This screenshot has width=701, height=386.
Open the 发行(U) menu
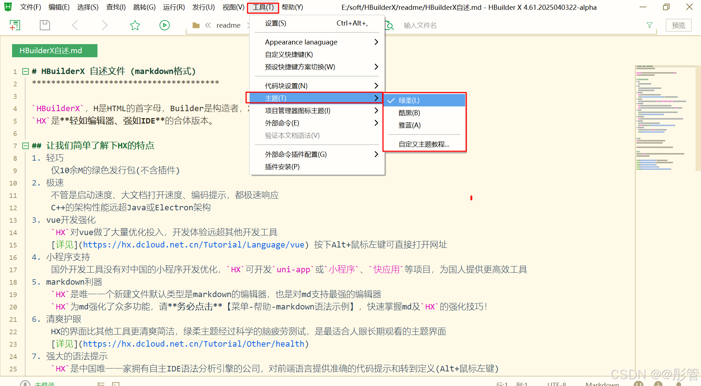(x=203, y=7)
